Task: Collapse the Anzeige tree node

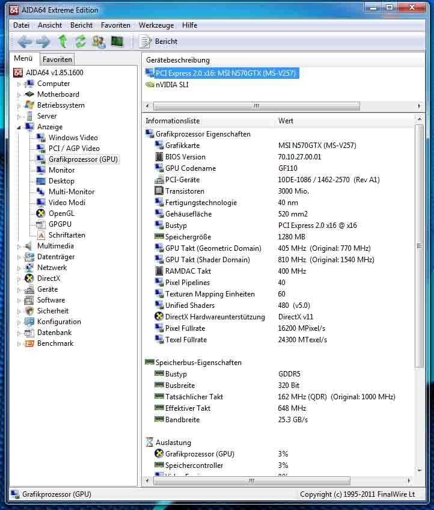Action: pos(19,127)
